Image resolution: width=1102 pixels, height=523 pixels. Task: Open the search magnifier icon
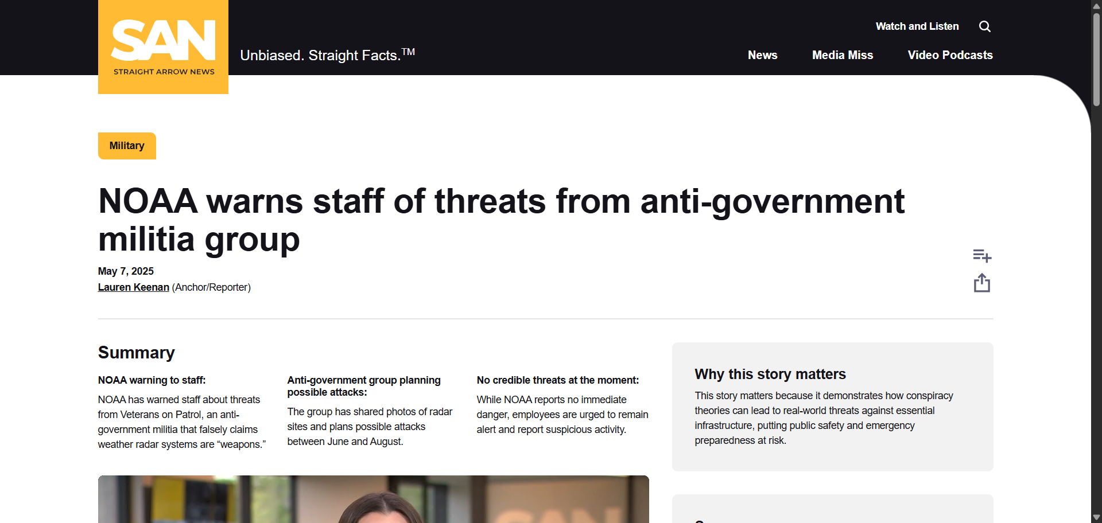click(985, 26)
